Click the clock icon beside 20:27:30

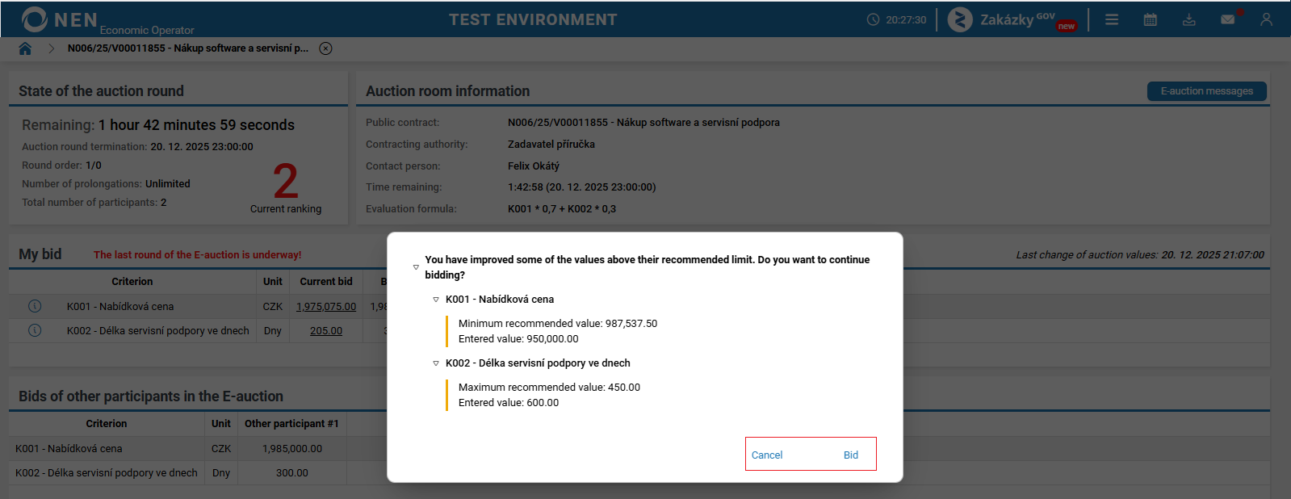tap(873, 19)
